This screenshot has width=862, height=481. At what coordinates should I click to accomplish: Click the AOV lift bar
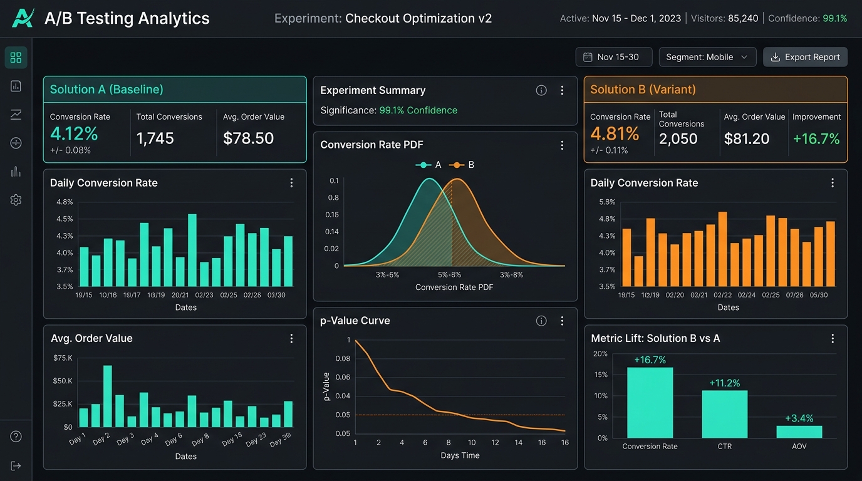click(x=799, y=432)
